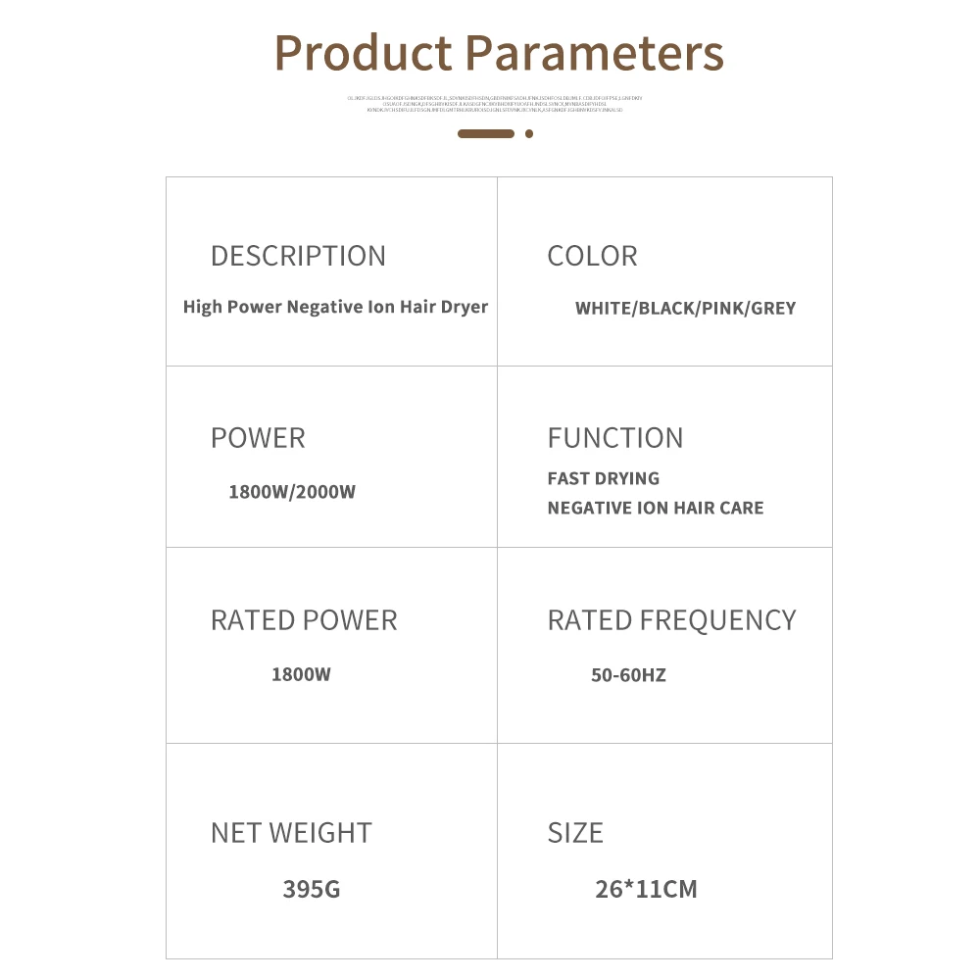Select the COLOR heading

(x=592, y=256)
